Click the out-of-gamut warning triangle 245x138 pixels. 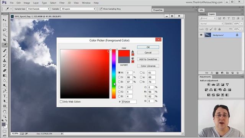[133, 51]
